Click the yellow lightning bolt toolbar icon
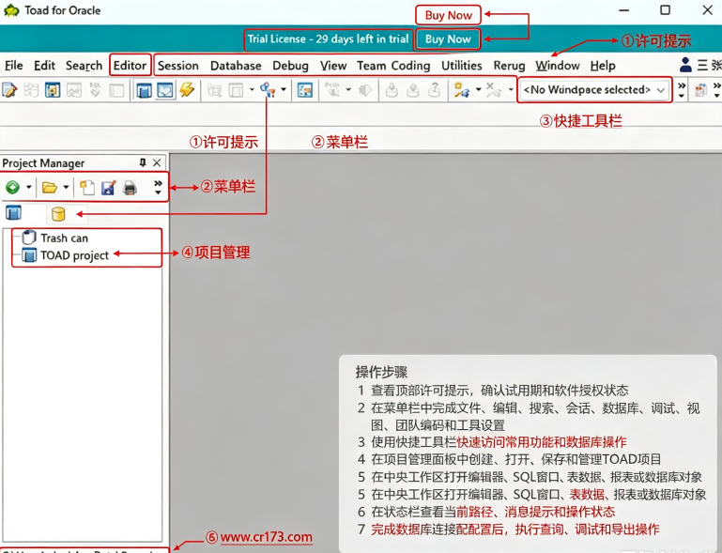 click(x=187, y=89)
